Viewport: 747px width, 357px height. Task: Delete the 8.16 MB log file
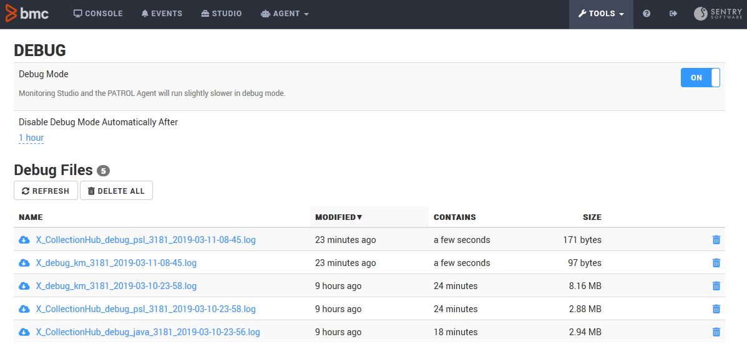[x=716, y=286]
